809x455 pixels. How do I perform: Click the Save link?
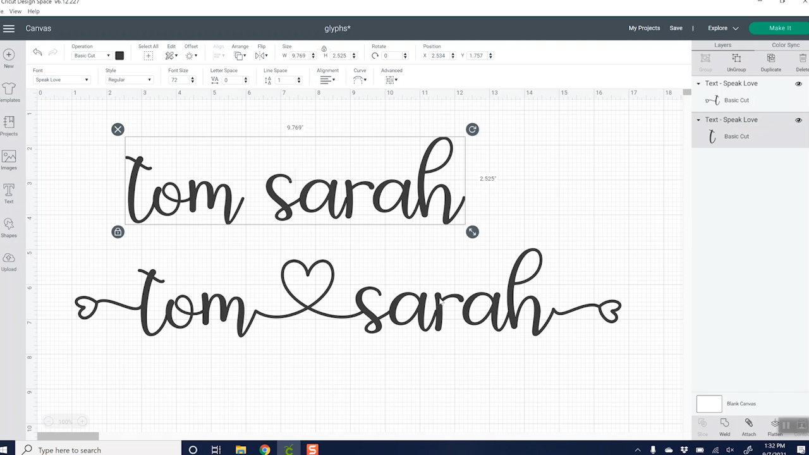pos(676,28)
